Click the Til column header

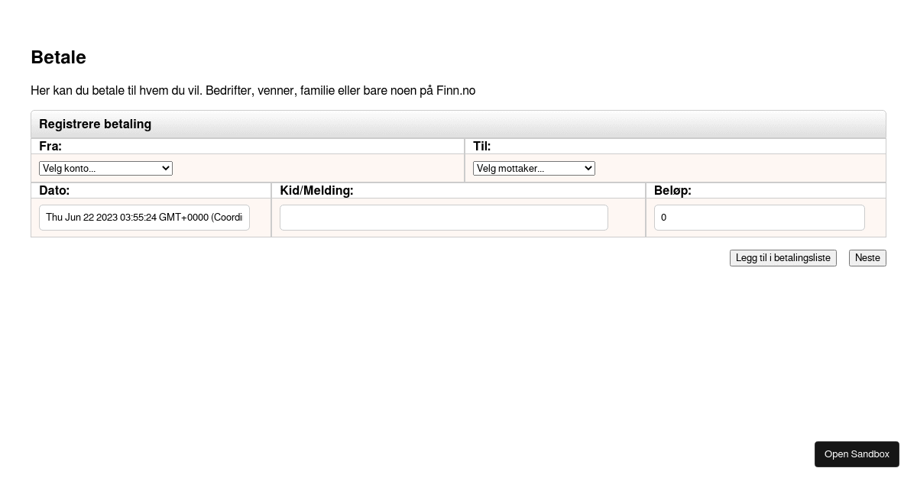point(481,146)
